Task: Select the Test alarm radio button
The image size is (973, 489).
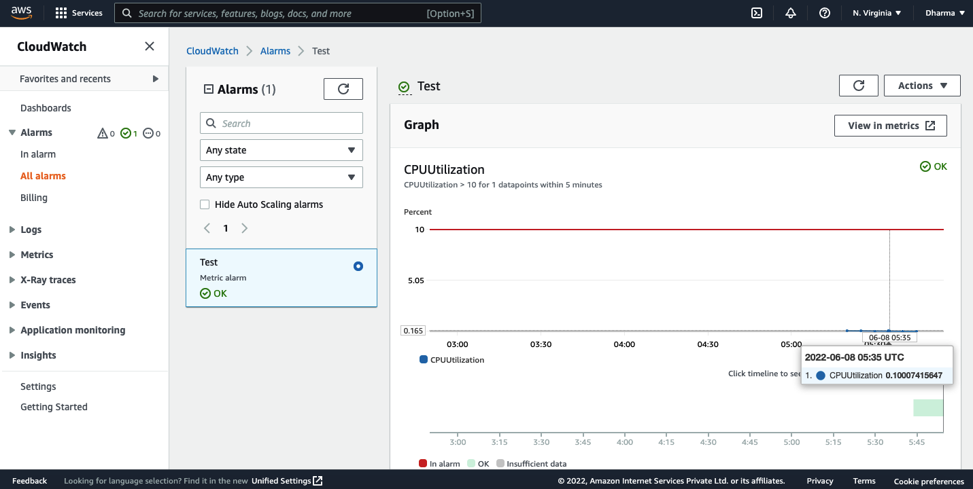Action: 358,266
